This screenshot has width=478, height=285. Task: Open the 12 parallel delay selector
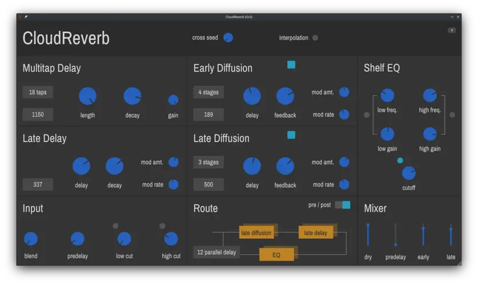tap(216, 252)
